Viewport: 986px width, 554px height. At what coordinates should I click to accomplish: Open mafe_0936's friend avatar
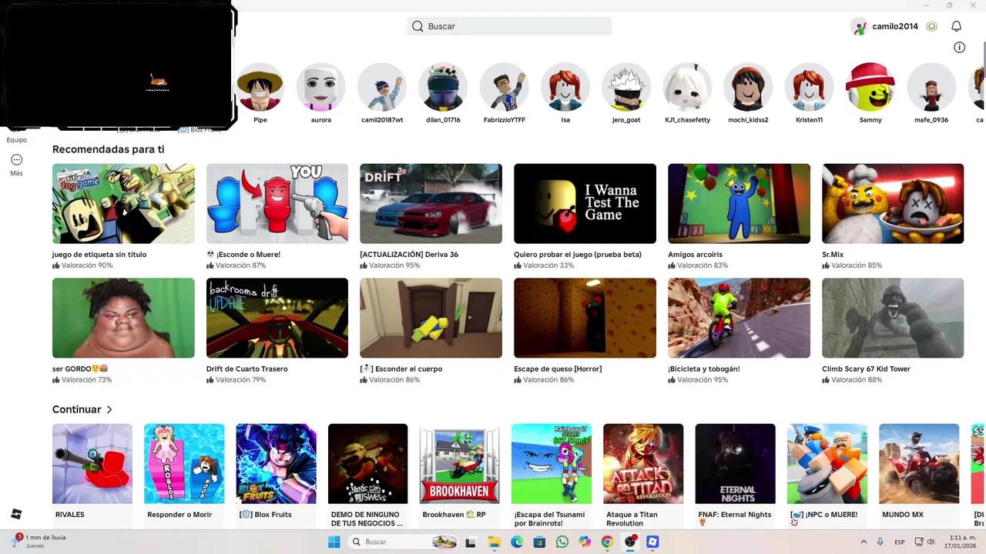[931, 87]
